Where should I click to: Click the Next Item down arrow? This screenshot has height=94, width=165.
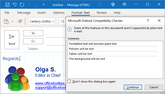point(36,5)
